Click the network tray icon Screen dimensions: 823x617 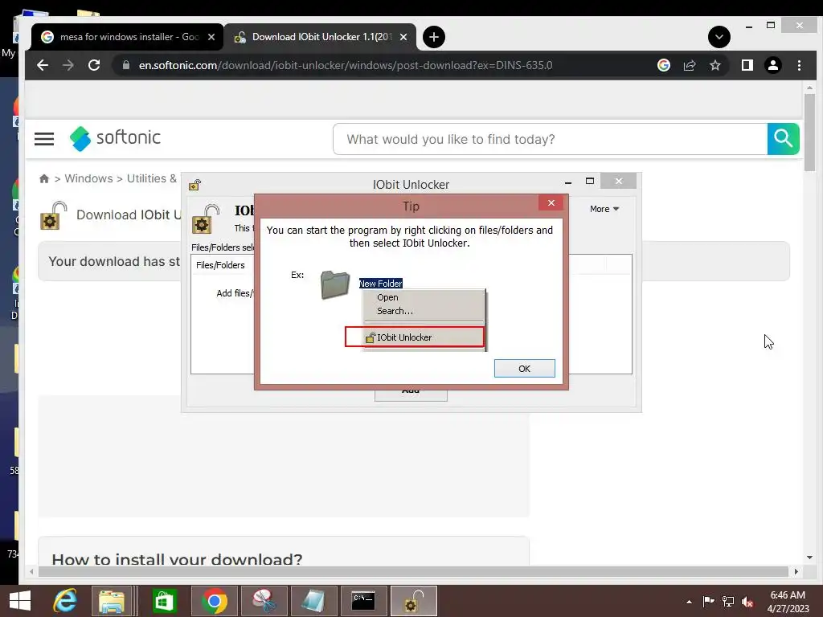pos(728,601)
